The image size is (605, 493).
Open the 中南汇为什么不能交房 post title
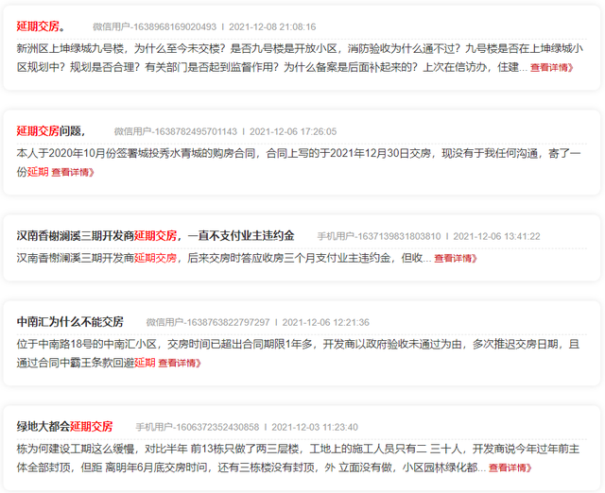coord(70,322)
